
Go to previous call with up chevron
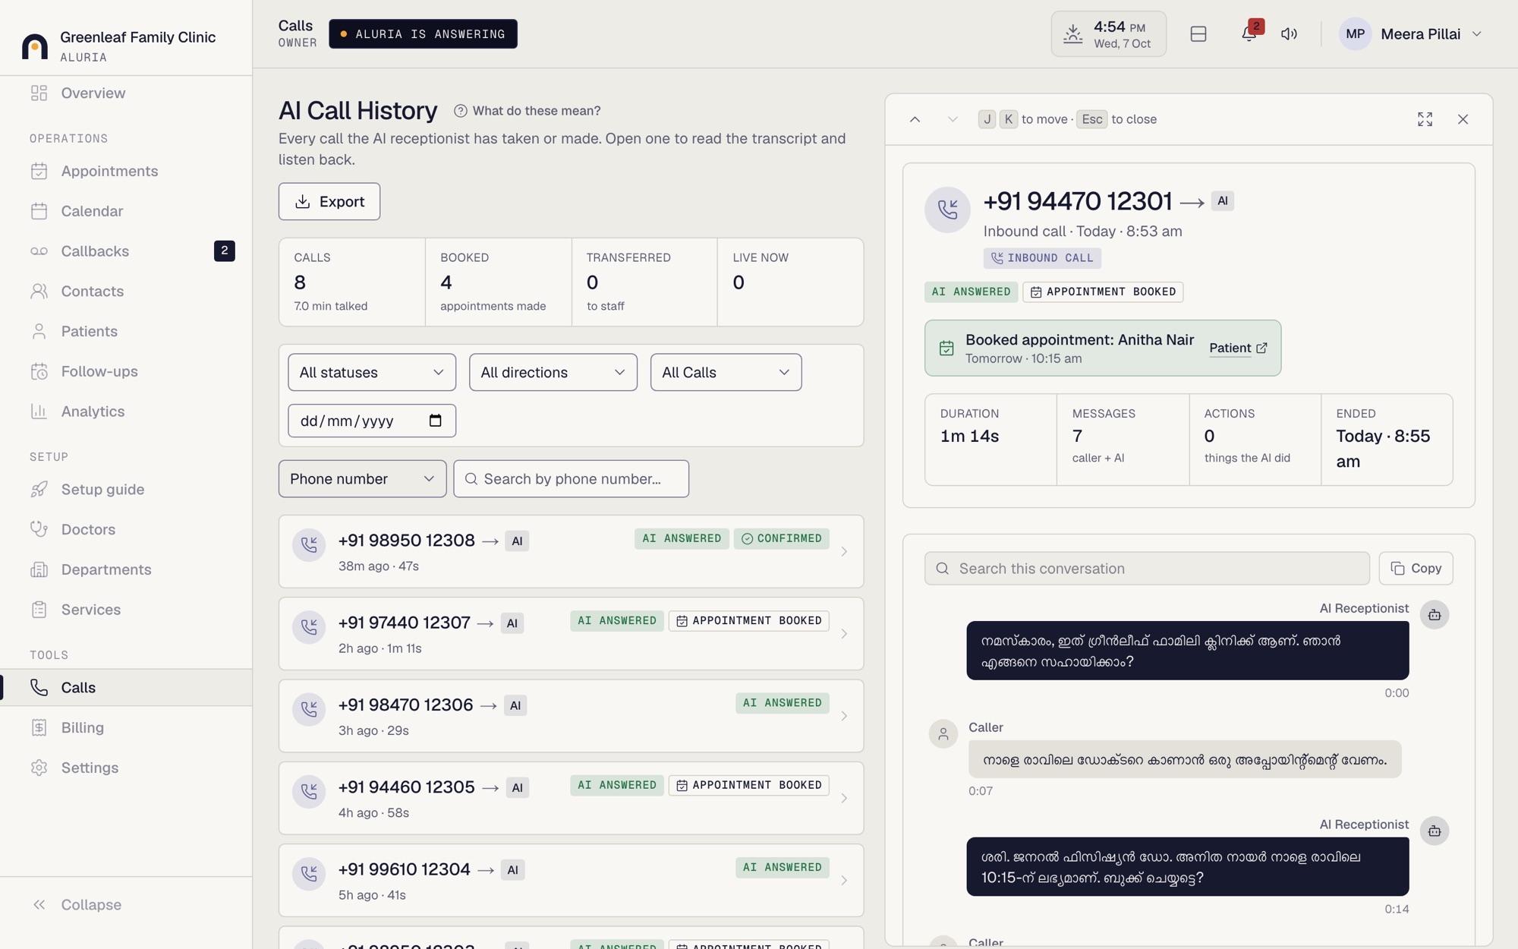pyautogui.click(x=915, y=119)
